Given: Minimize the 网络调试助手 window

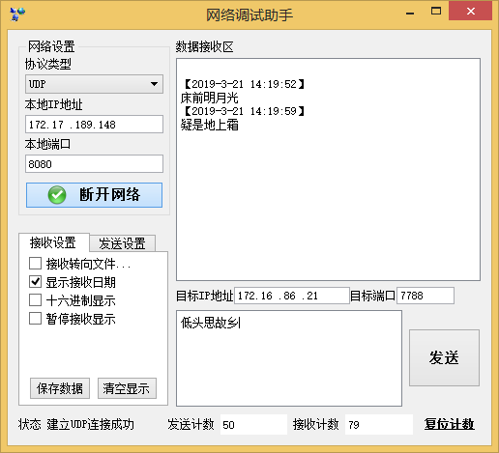Looking at the screenshot, I should point(410,13).
